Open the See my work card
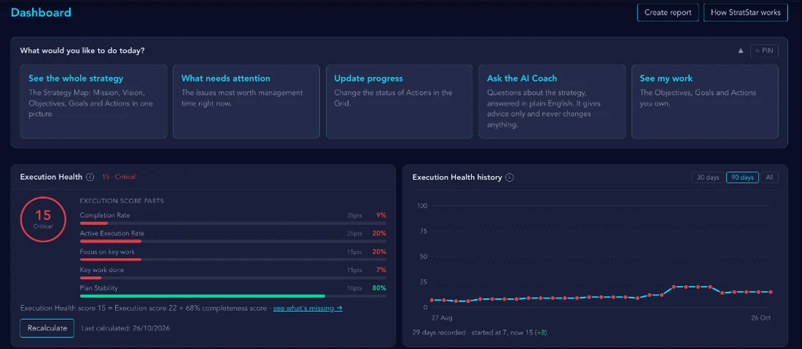The width and height of the screenshot is (802, 349). point(705,101)
